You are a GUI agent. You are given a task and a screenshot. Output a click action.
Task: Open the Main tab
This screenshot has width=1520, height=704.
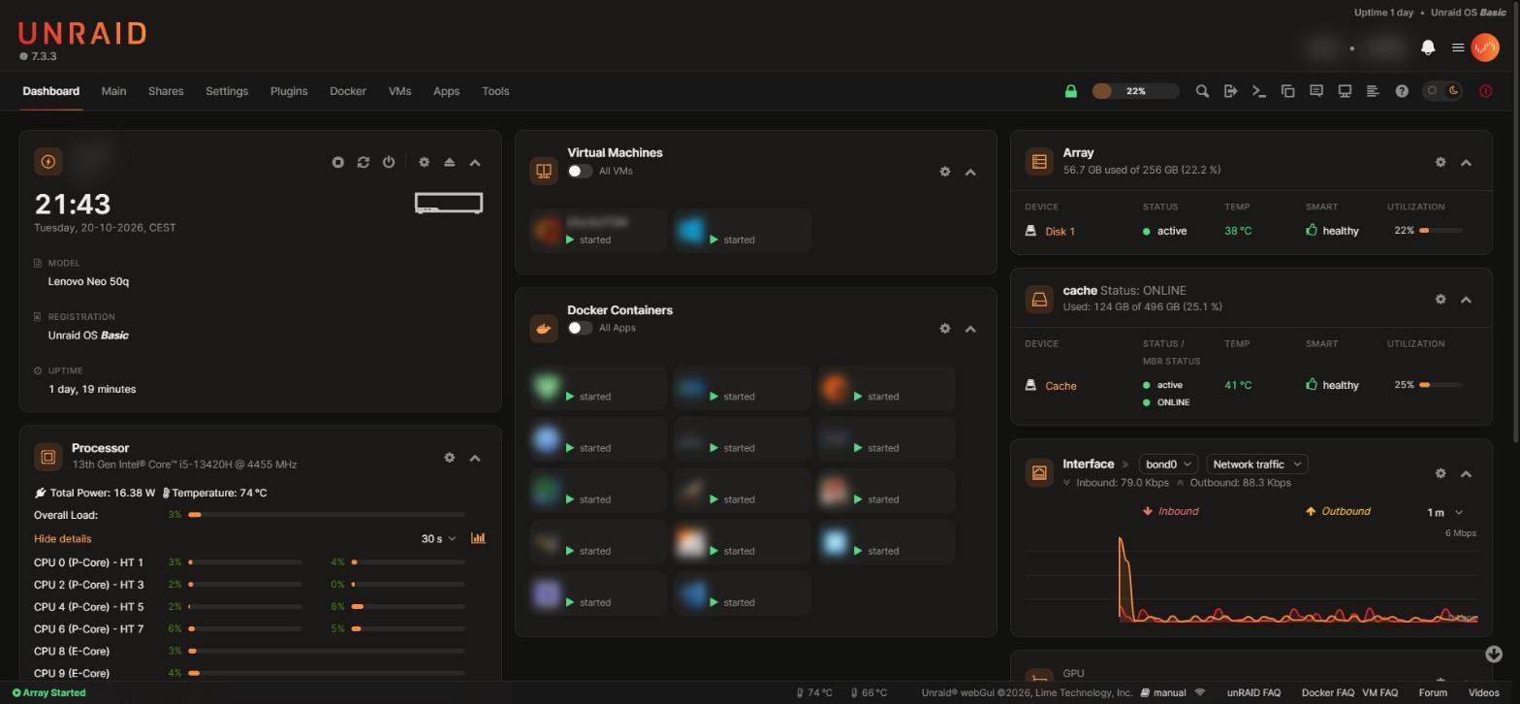click(x=113, y=91)
